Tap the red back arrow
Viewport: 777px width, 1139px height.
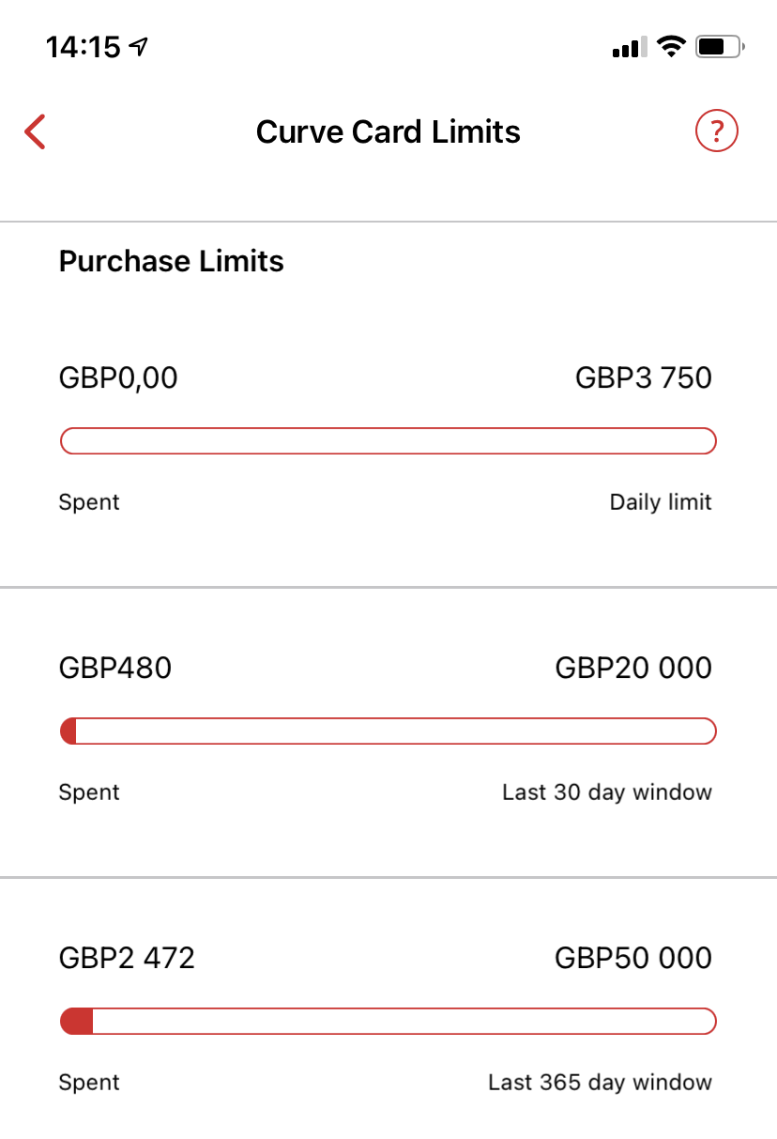coord(35,132)
